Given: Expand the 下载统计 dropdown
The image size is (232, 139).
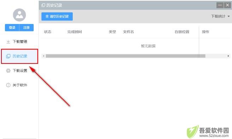Looking at the screenshot, I should click(x=220, y=16).
